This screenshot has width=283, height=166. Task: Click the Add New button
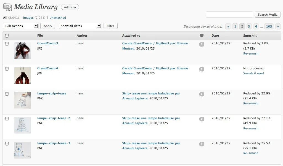pyautogui.click(x=70, y=7)
